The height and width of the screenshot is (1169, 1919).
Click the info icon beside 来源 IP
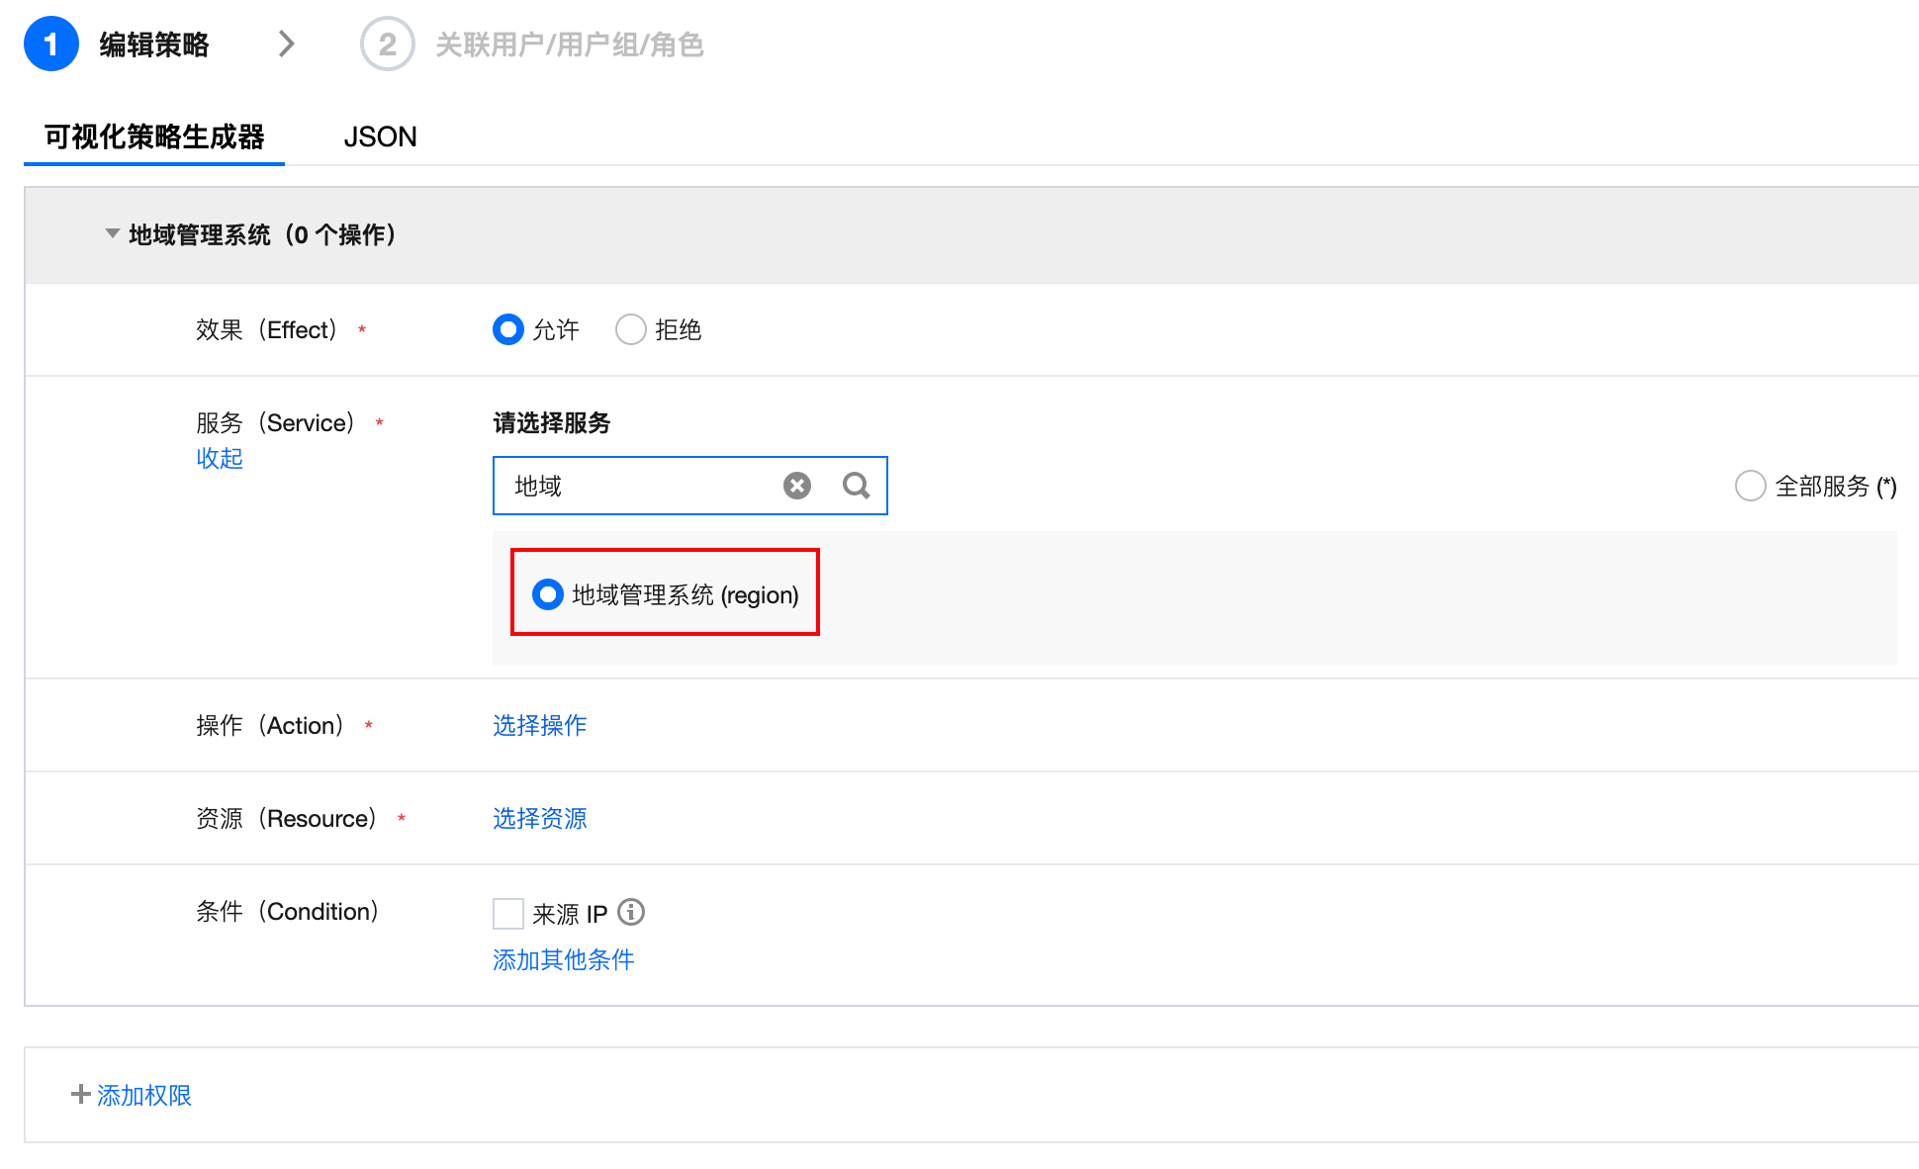coord(631,912)
